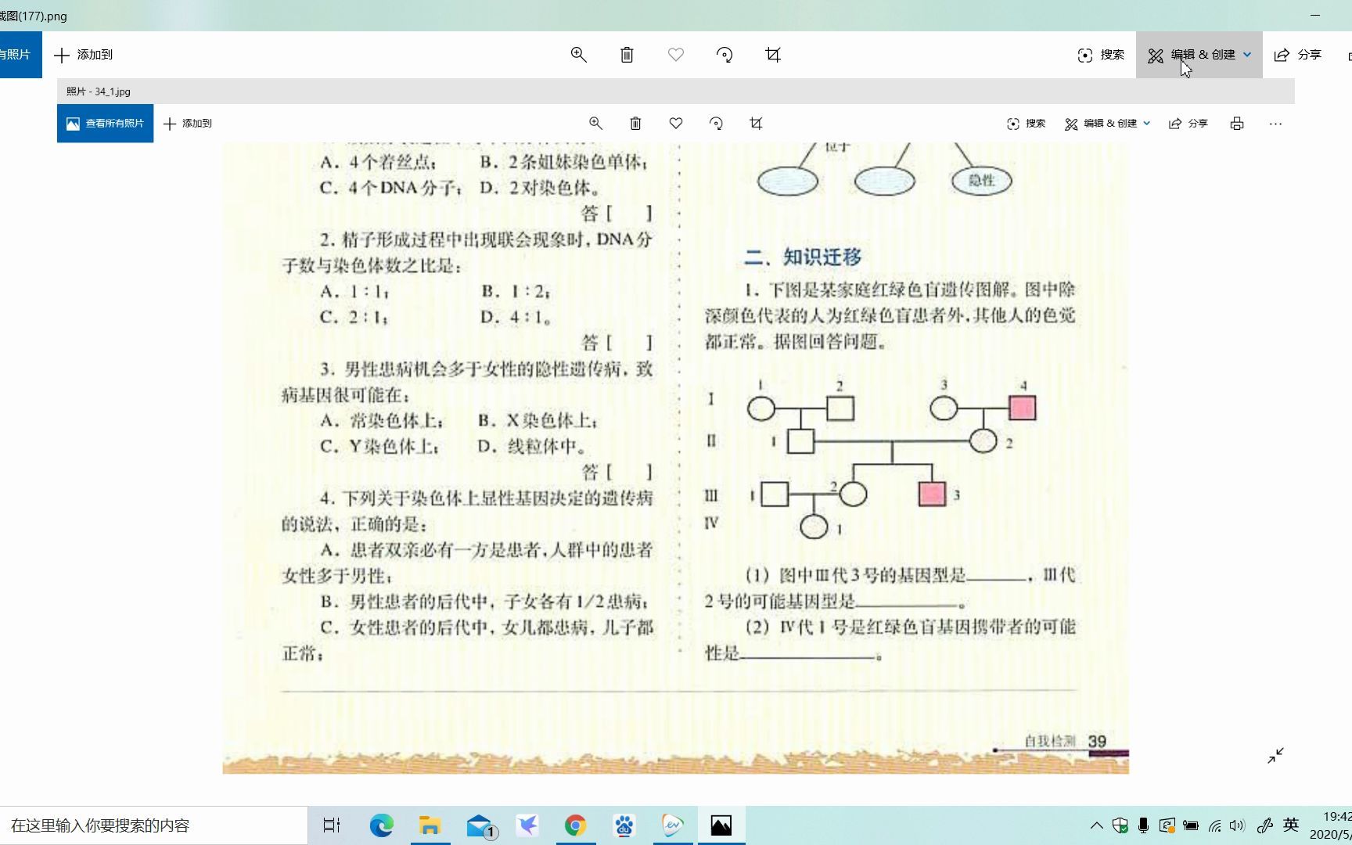Image resolution: width=1352 pixels, height=845 pixels.
Task: Print the photo via the printer icon
Action: [1236, 123]
